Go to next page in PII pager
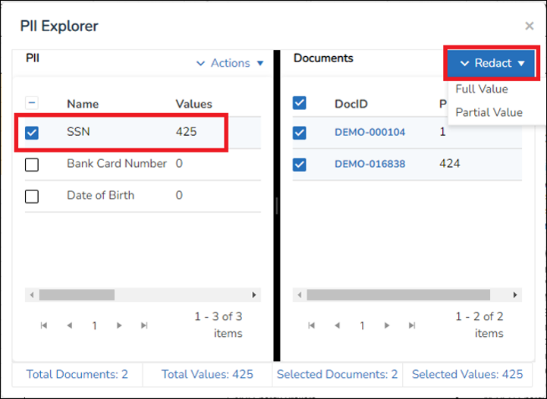The height and width of the screenshot is (399, 547). point(119,325)
